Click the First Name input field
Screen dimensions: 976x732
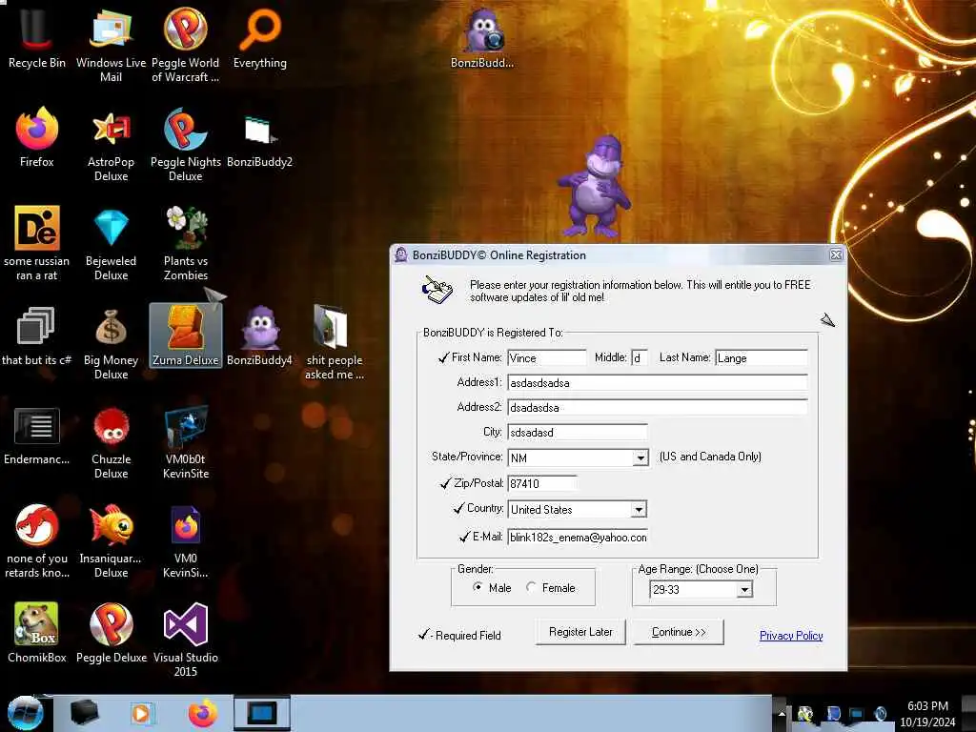coord(546,358)
